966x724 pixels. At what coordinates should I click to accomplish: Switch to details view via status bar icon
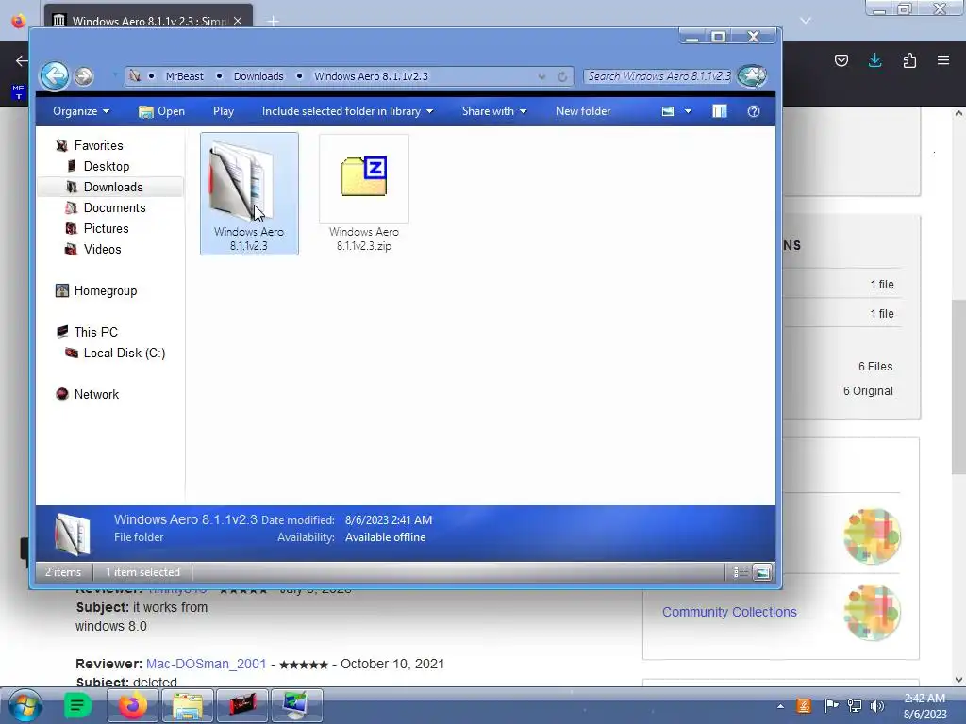point(741,572)
